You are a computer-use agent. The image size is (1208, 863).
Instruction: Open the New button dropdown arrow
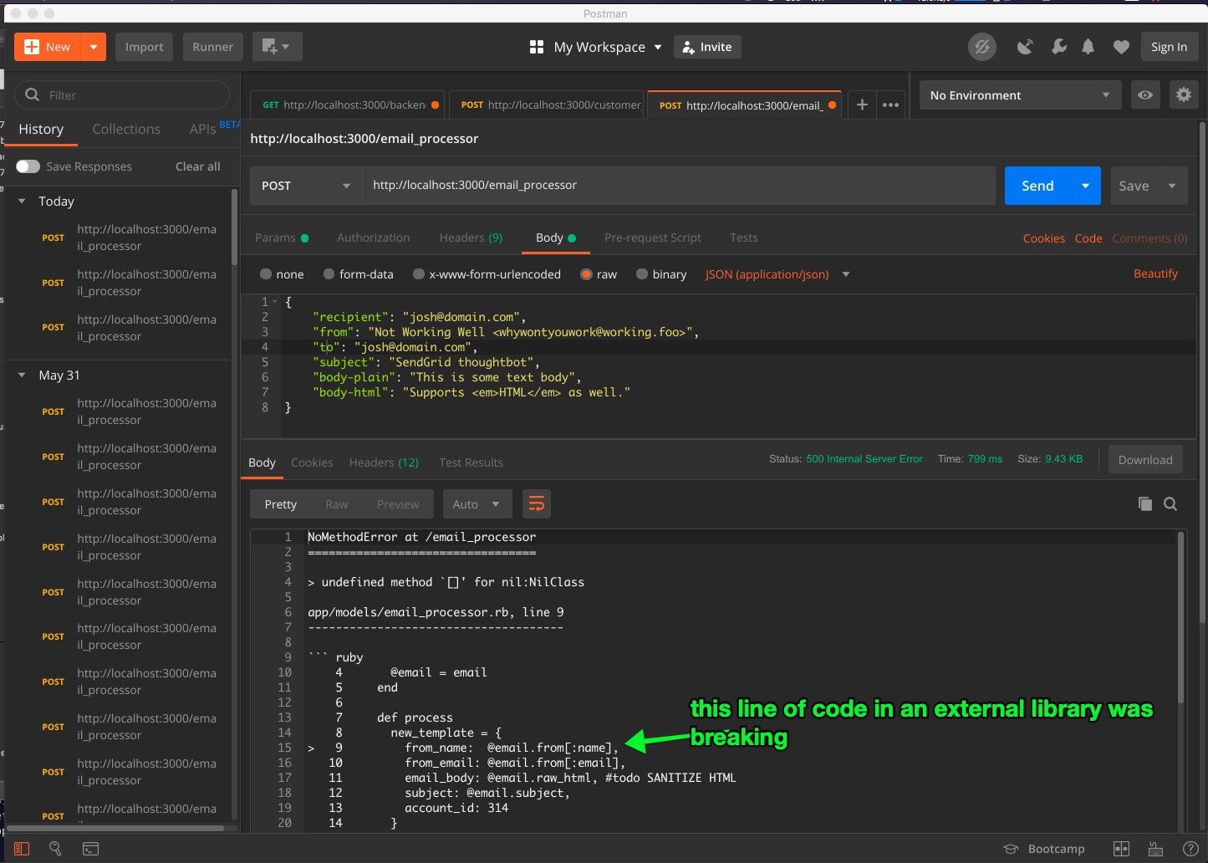click(94, 47)
